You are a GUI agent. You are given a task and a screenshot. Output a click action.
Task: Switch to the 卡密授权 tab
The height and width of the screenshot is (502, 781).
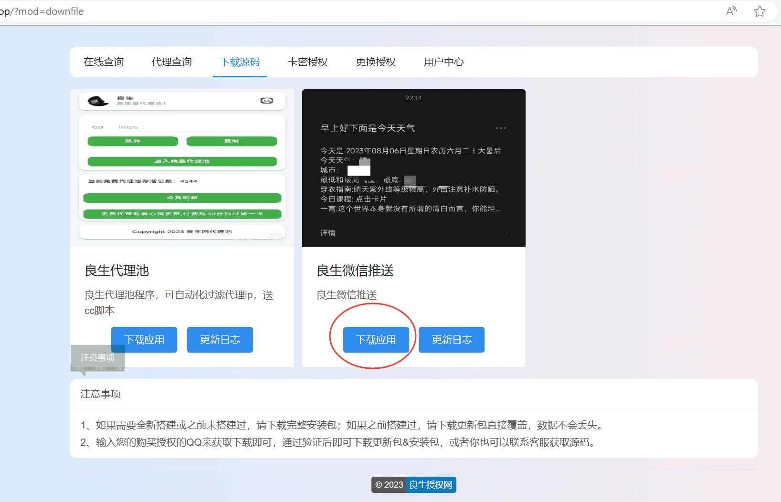[307, 62]
